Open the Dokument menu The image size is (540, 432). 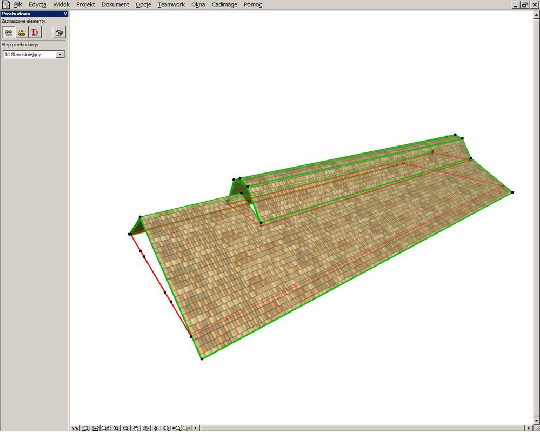(115, 5)
